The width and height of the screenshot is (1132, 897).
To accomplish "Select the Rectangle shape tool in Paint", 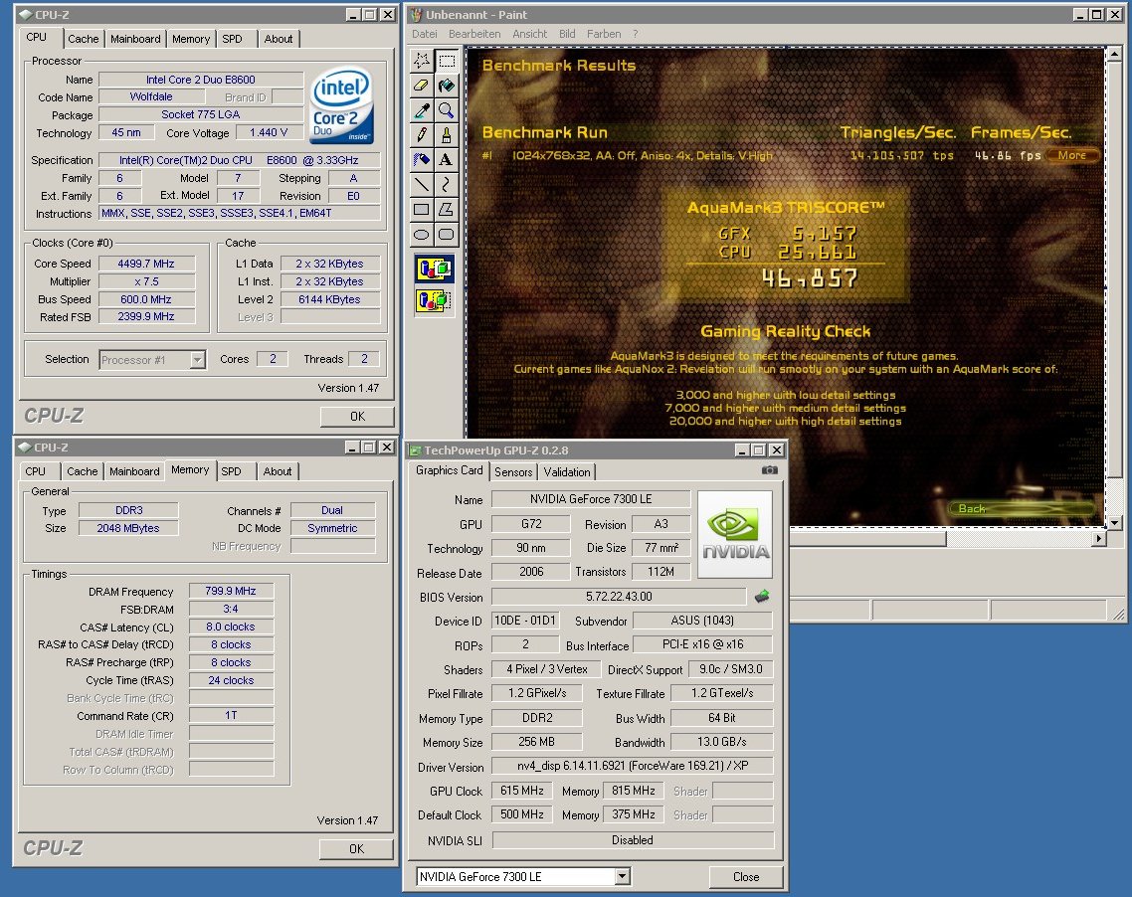I will tap(423, 209).
